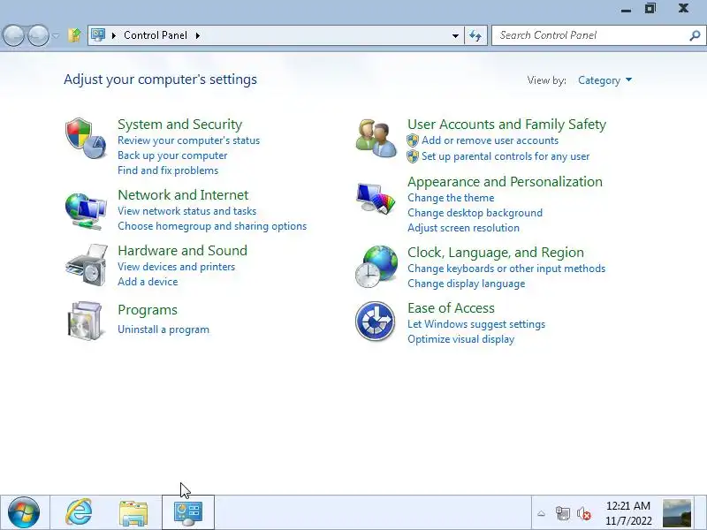This screenshot has height=530, width=707.
Task: Click View devices and printers
Action: pyautogui.click(x=176, y=267)
